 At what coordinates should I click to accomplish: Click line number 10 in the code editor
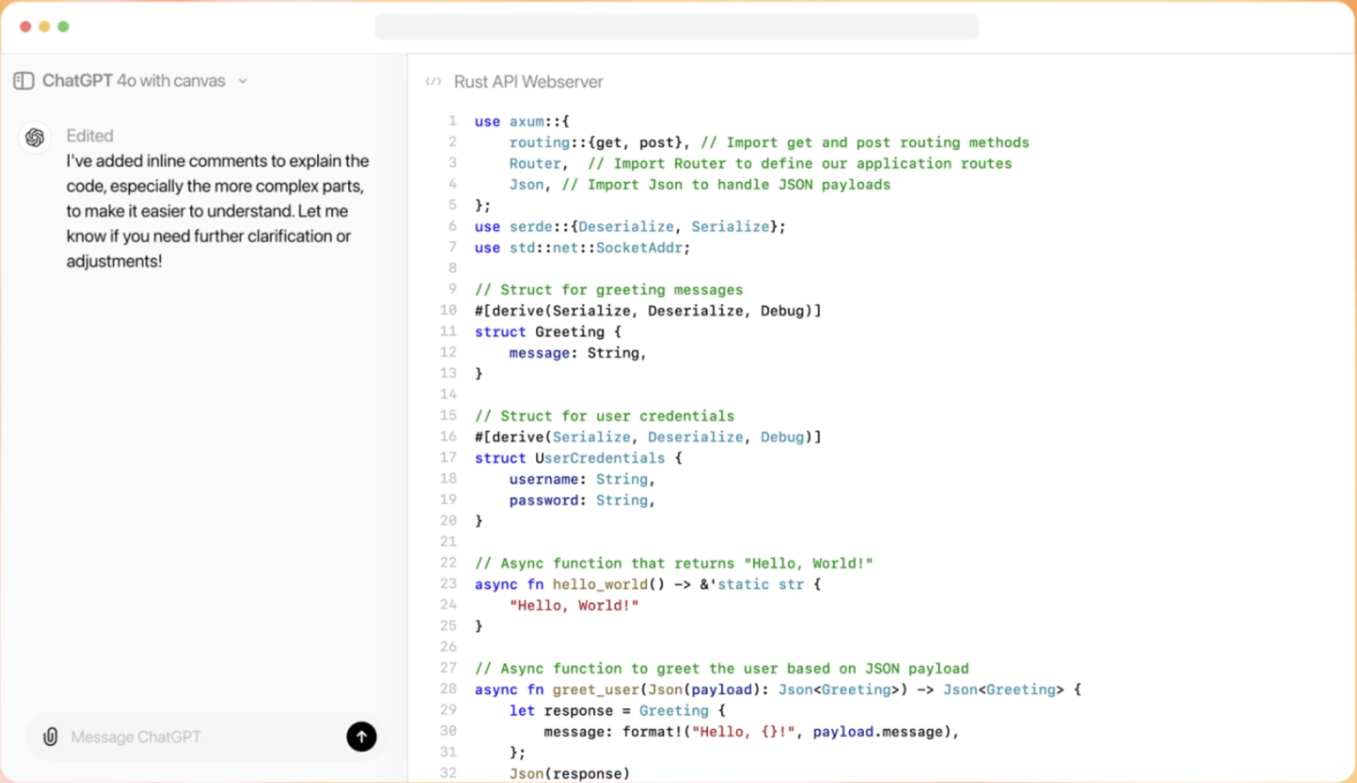pyautogui.click(x=448, y=310)
